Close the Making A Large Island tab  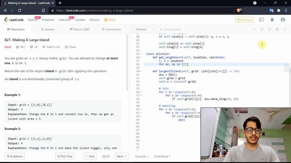pyautogui.click(x=53, y=3)
